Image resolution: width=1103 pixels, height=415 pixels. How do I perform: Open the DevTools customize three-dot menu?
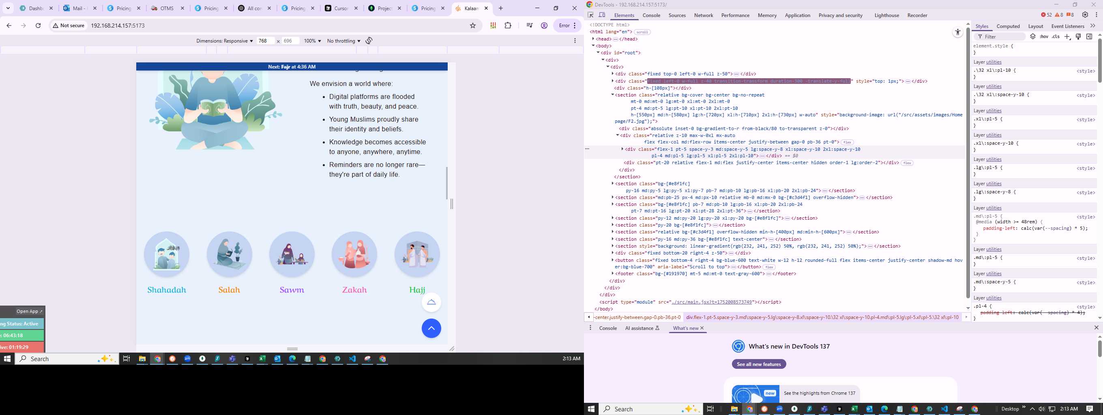pos(1096,15)
